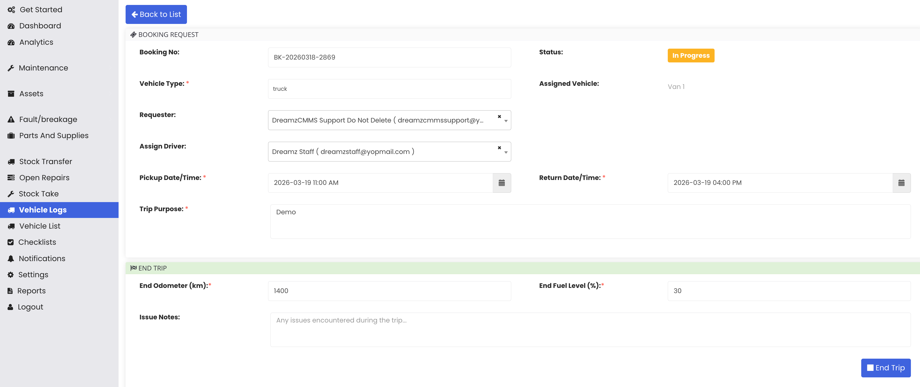Expand the Requester dropdown arrow
This screenshot has height=387, width=920.
506,121
